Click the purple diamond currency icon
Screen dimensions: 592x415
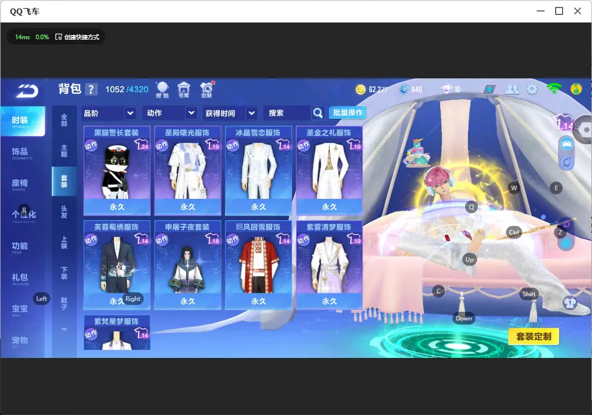coord(447,89)
